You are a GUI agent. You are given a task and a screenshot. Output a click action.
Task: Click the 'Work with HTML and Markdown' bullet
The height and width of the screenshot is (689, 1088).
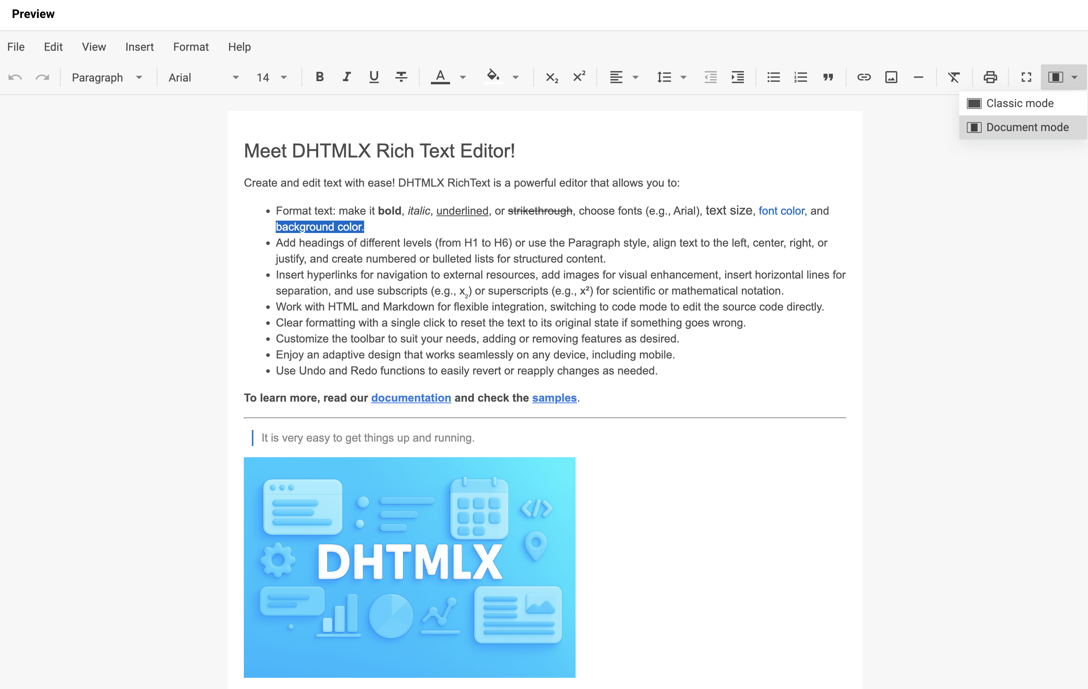[x=550, y=307]
